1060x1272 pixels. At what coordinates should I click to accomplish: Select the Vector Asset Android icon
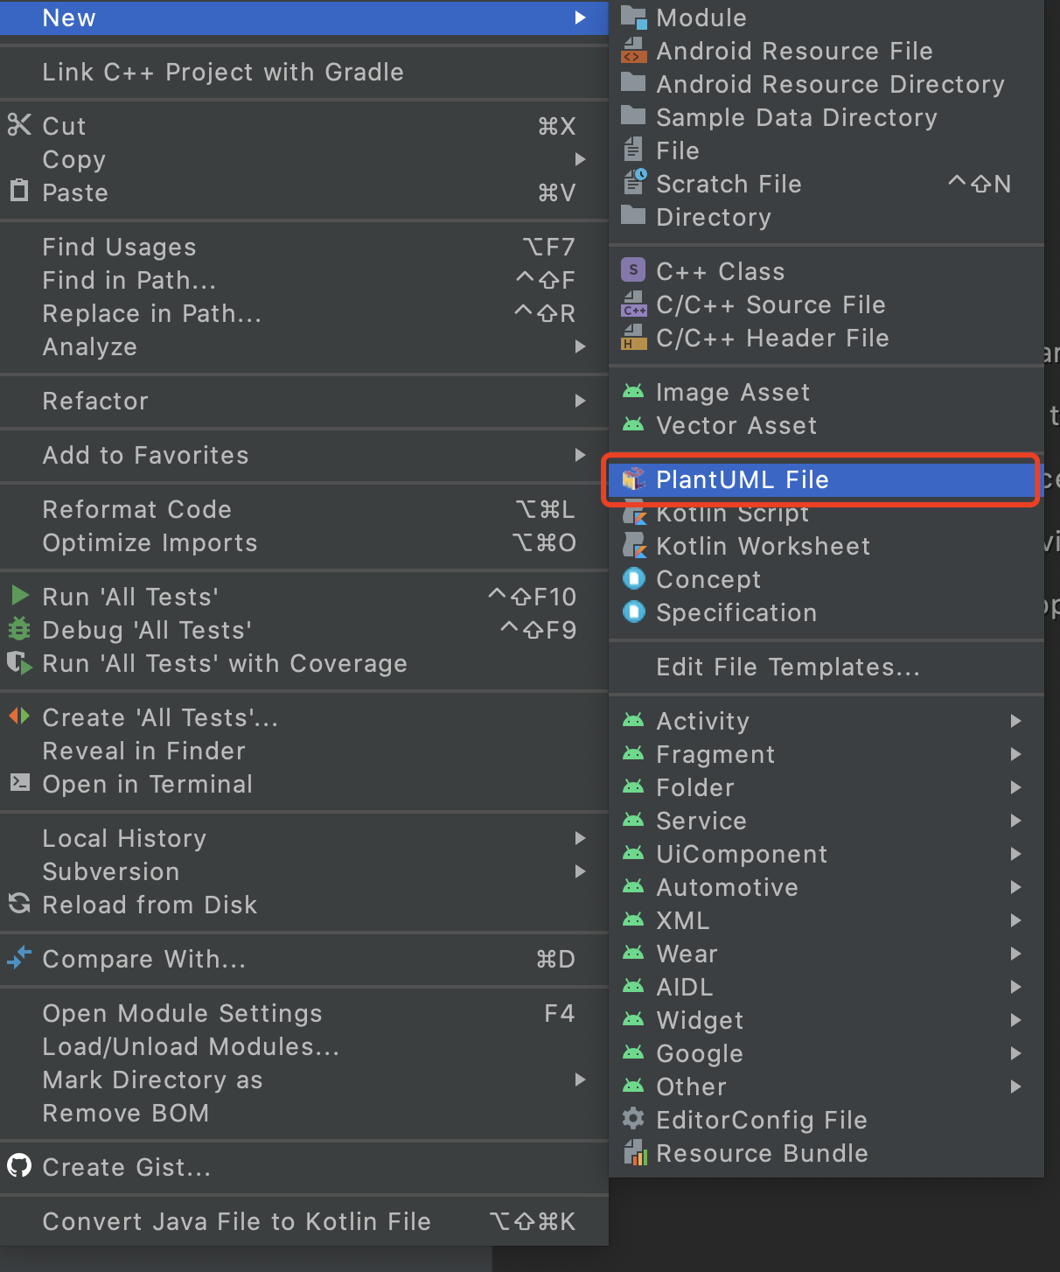(633, 426)
